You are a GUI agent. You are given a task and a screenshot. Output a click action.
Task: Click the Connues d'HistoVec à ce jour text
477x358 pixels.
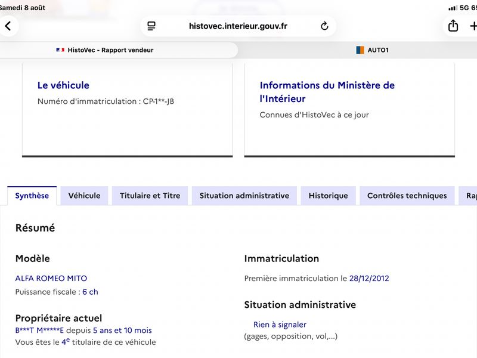click(x=314, y=115)
